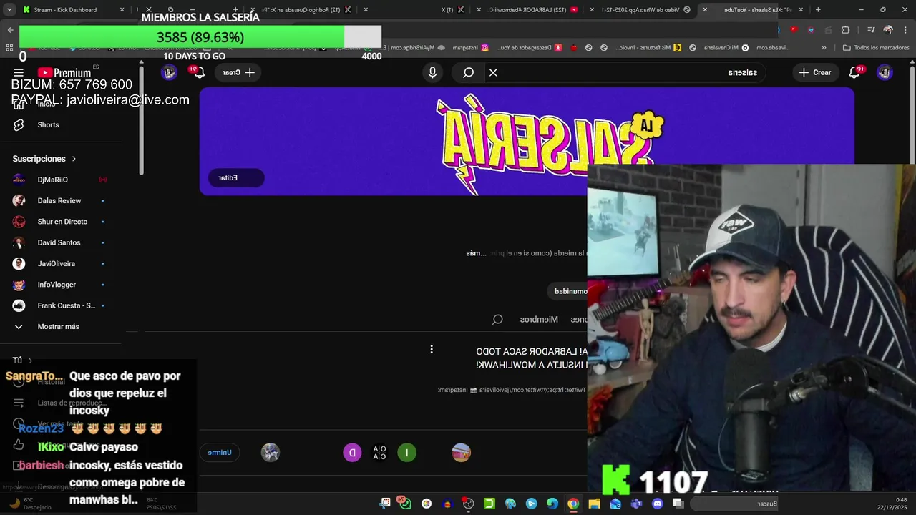Image resolution: width=916 pixels, height=515 pixels.
Task: Select the AOCA member avatar
Action: (379, 453)
